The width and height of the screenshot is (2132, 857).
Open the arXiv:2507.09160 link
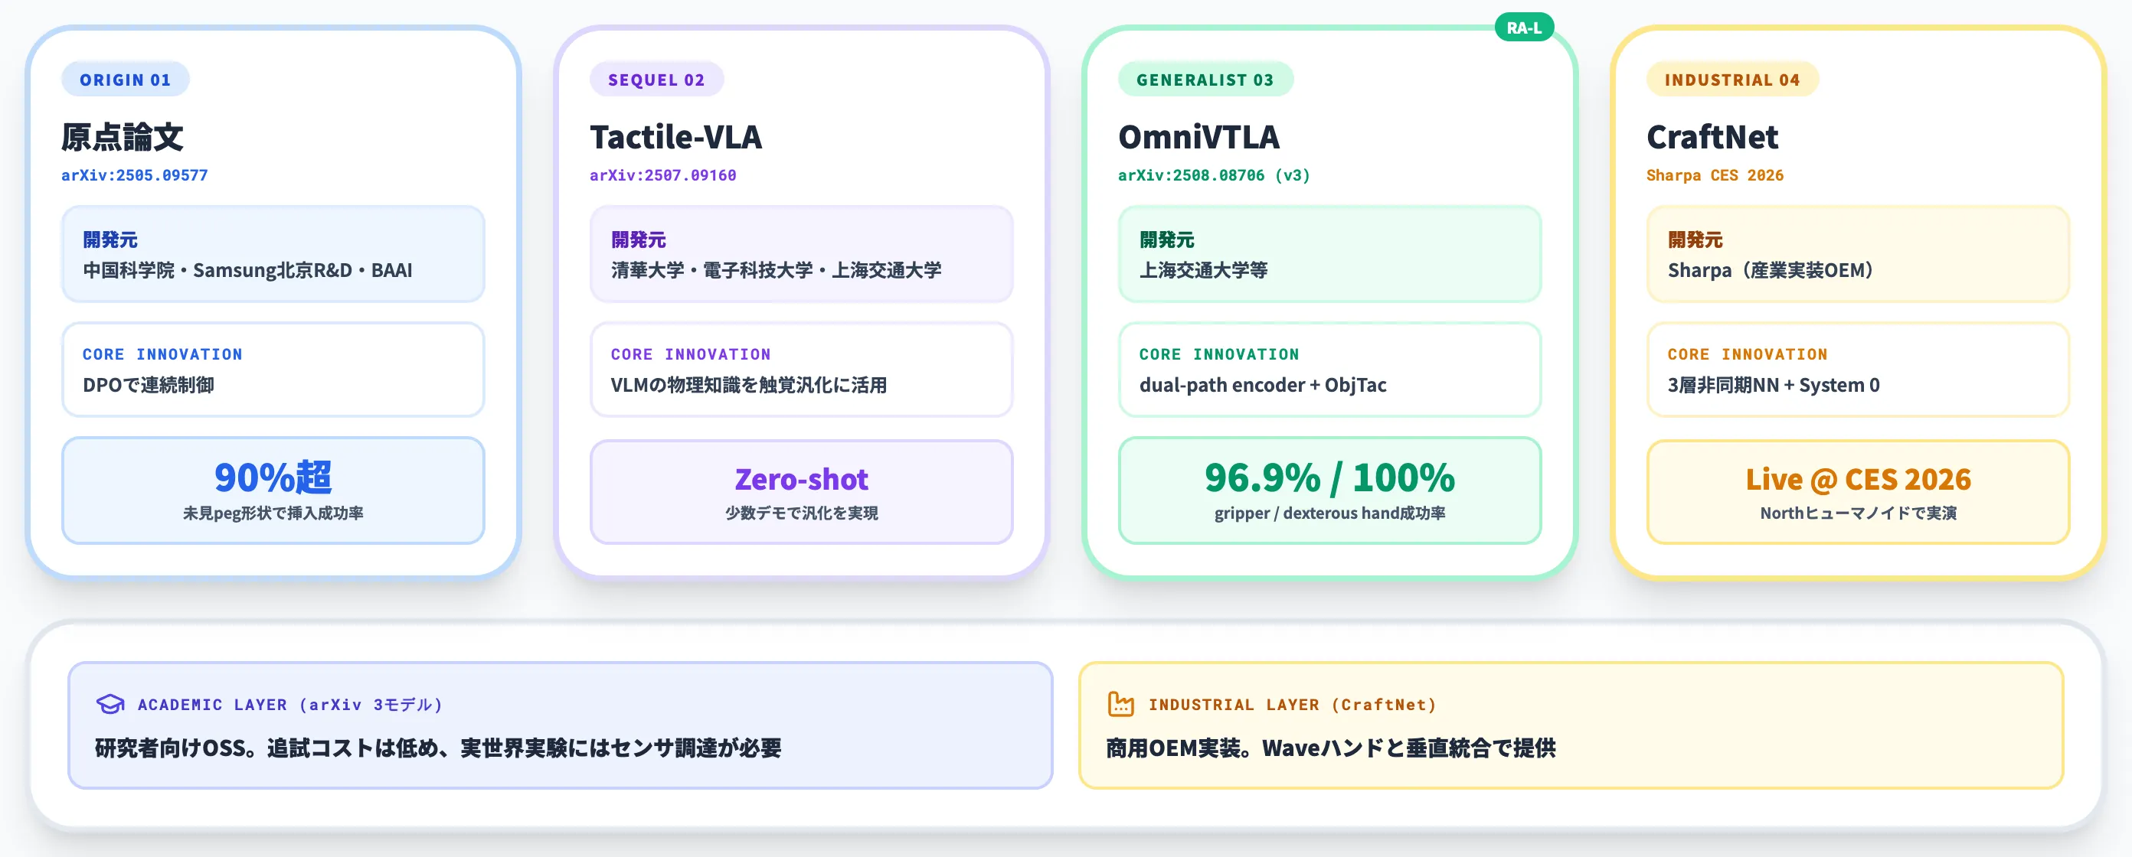coord(663,175)
